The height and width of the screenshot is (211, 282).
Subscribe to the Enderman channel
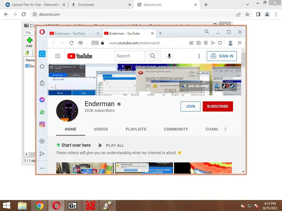pyautogui.click(x=218, y=106)
